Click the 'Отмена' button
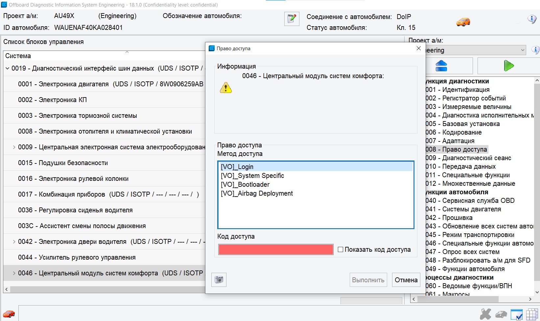Screen dimensions: 540x321 tap(406, 280)
